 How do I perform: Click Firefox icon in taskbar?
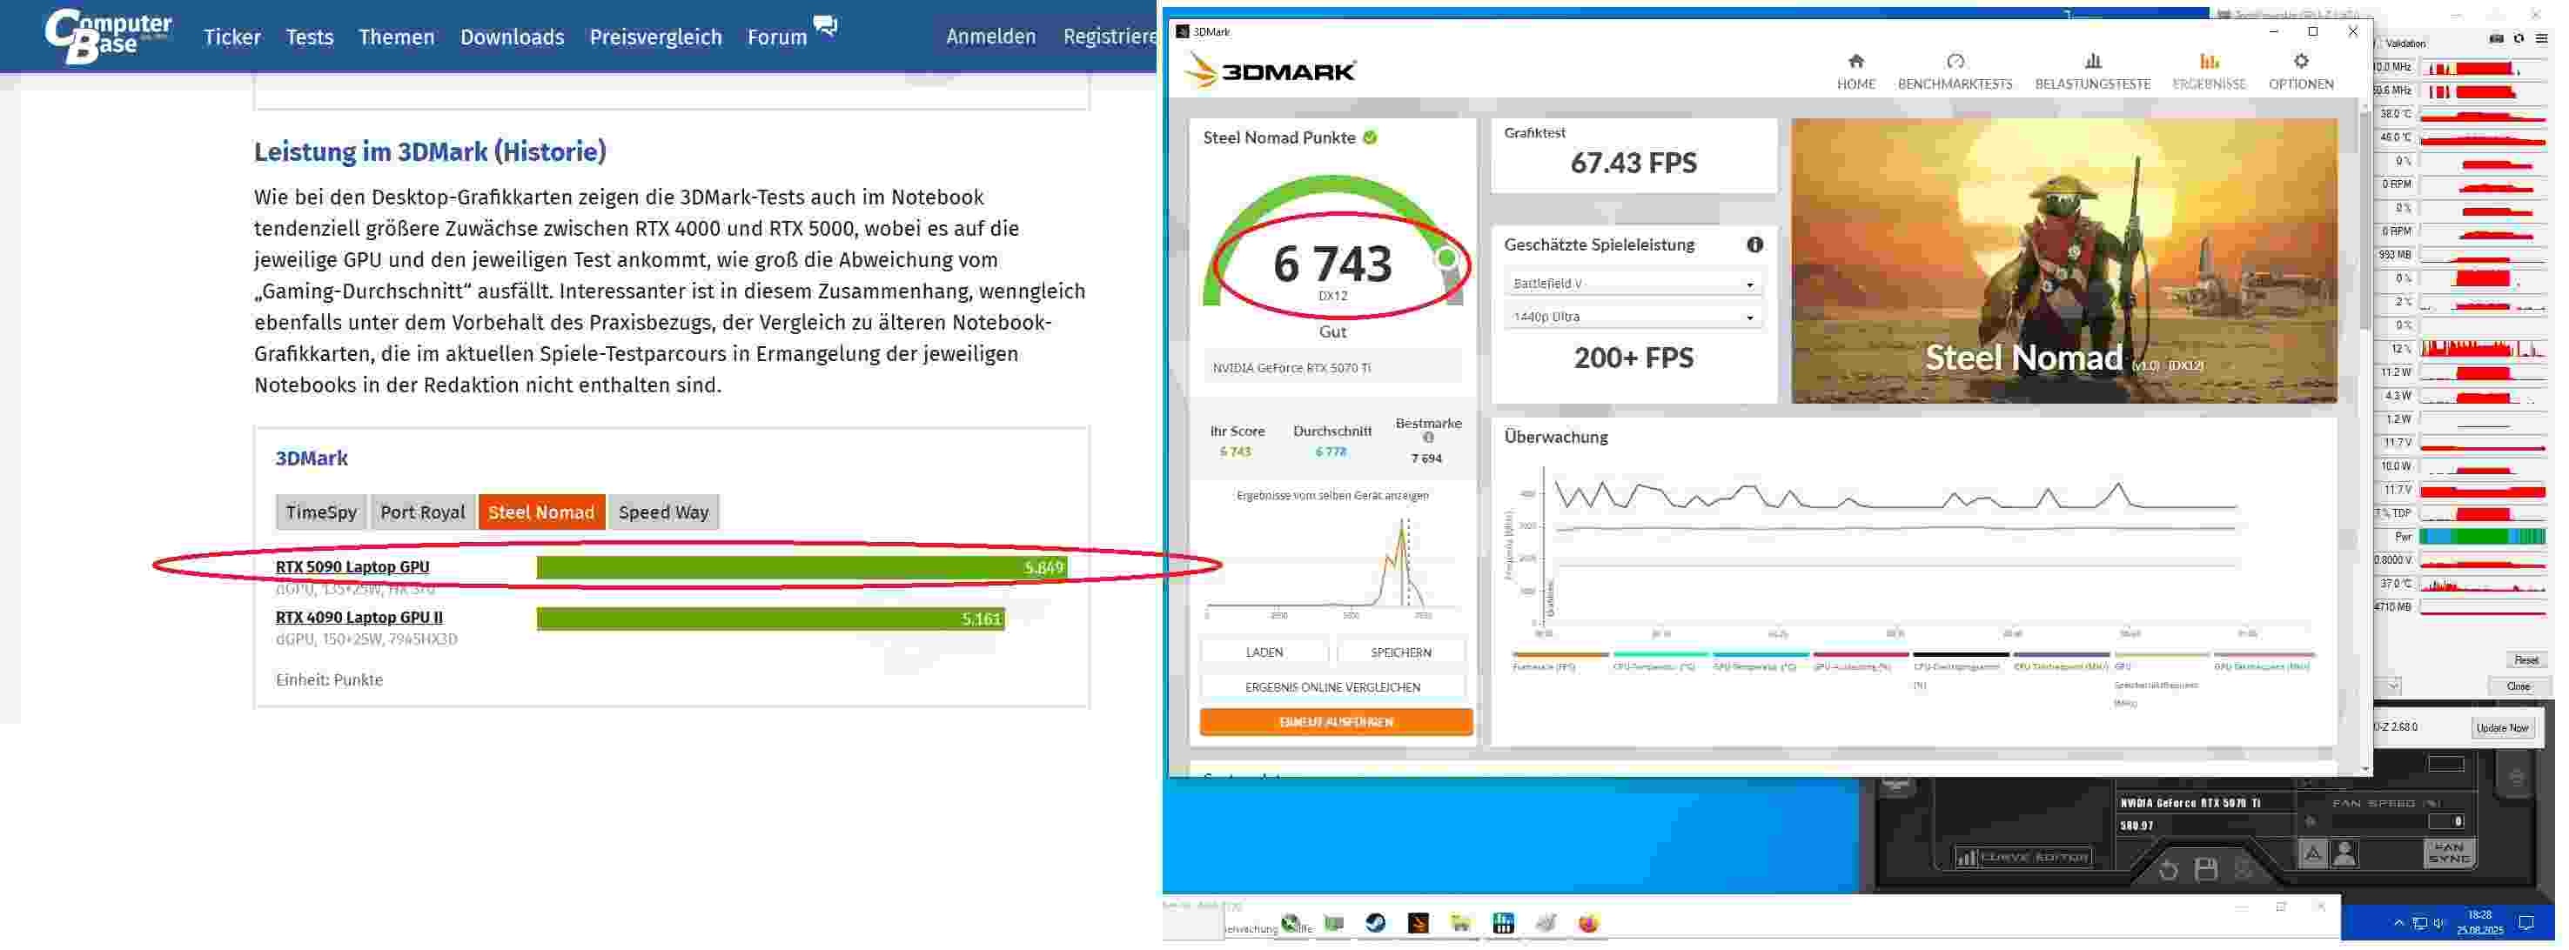(1587, 922)
